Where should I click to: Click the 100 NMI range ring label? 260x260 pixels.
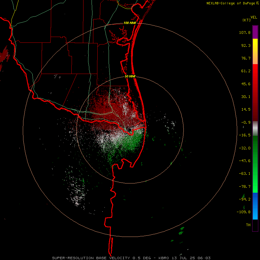[x=130, y=23]
